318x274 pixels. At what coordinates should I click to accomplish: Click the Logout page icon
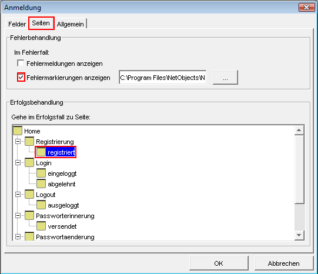[29, 194]
